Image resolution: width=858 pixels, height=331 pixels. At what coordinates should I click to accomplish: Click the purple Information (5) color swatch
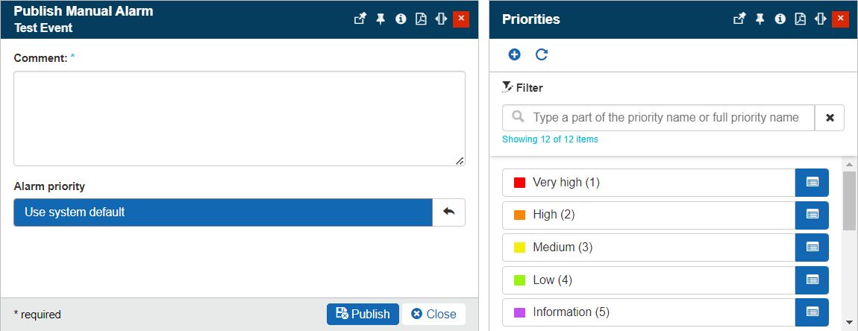coord(519,312)
